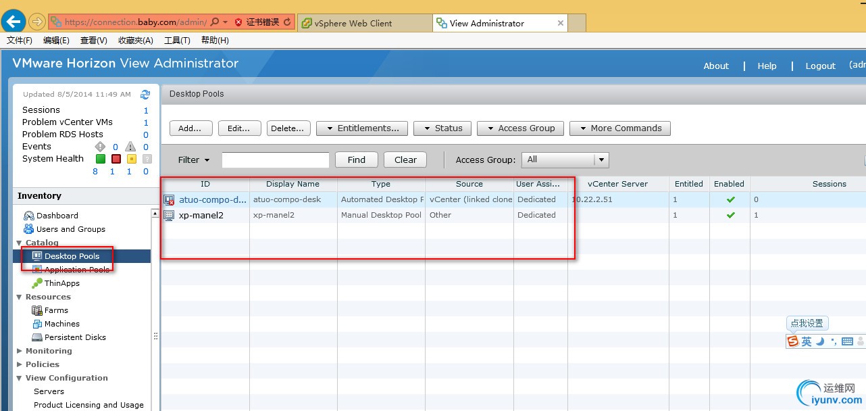Collapse the Resources tree section
866x411 pixels.
[x=19, y=297]
